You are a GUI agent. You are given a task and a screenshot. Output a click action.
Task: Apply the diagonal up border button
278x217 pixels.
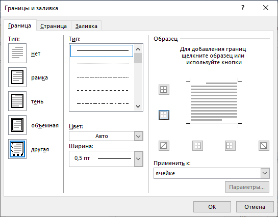coord(164,146)
